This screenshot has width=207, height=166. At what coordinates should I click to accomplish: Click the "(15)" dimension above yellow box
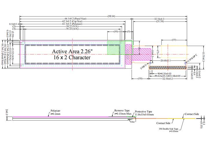coord(174,40)
